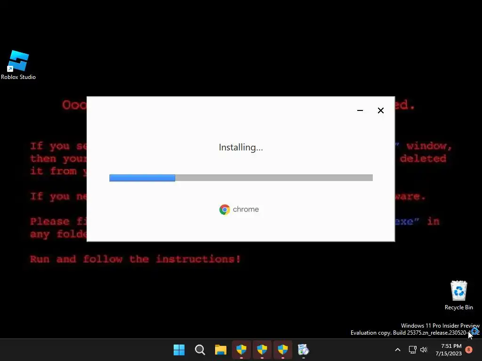Select the second security shield taskbar item
The width and height of the screenshot is (482, 361).
coord(262,350)
